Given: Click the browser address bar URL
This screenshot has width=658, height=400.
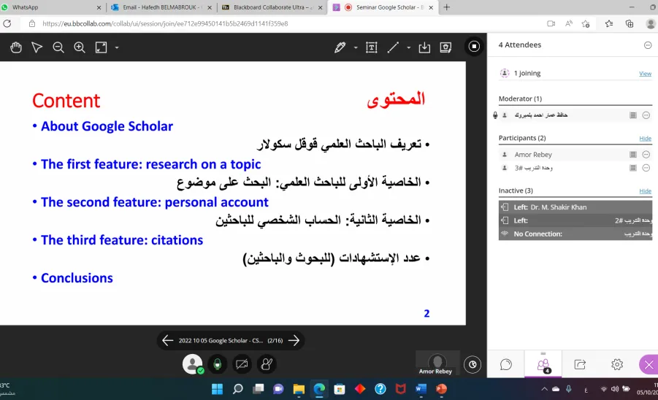Looking at the screenshot, I should (x=165, y=24).
